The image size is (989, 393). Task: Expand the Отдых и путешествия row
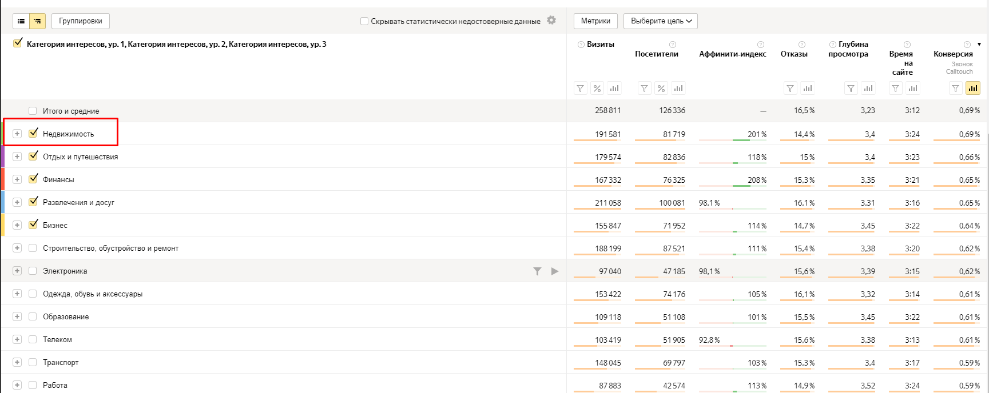coord(17,157)
